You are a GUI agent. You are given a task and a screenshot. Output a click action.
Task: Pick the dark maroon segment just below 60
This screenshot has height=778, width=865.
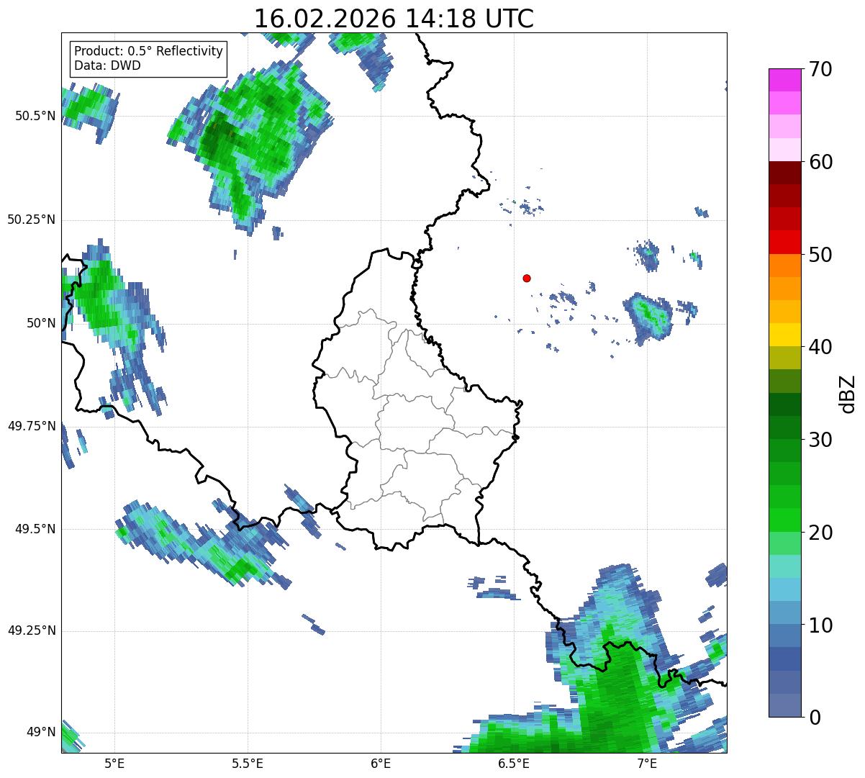point(784,173)
